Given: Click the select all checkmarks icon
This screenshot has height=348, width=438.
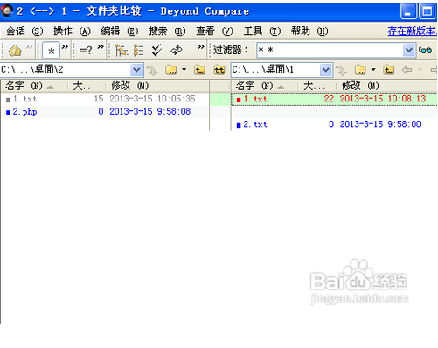Looking at the screenshot, I should click(156, 50).
